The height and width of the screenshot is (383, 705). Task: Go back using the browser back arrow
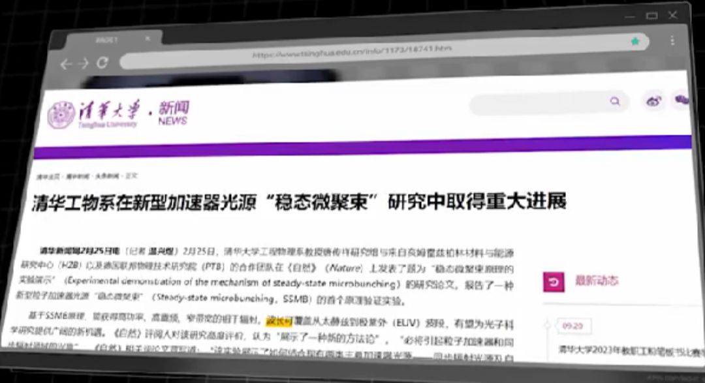click(66, 65)
